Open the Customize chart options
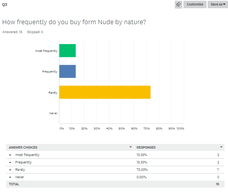This screenshot has height=195, width=228. coord(195,5)
